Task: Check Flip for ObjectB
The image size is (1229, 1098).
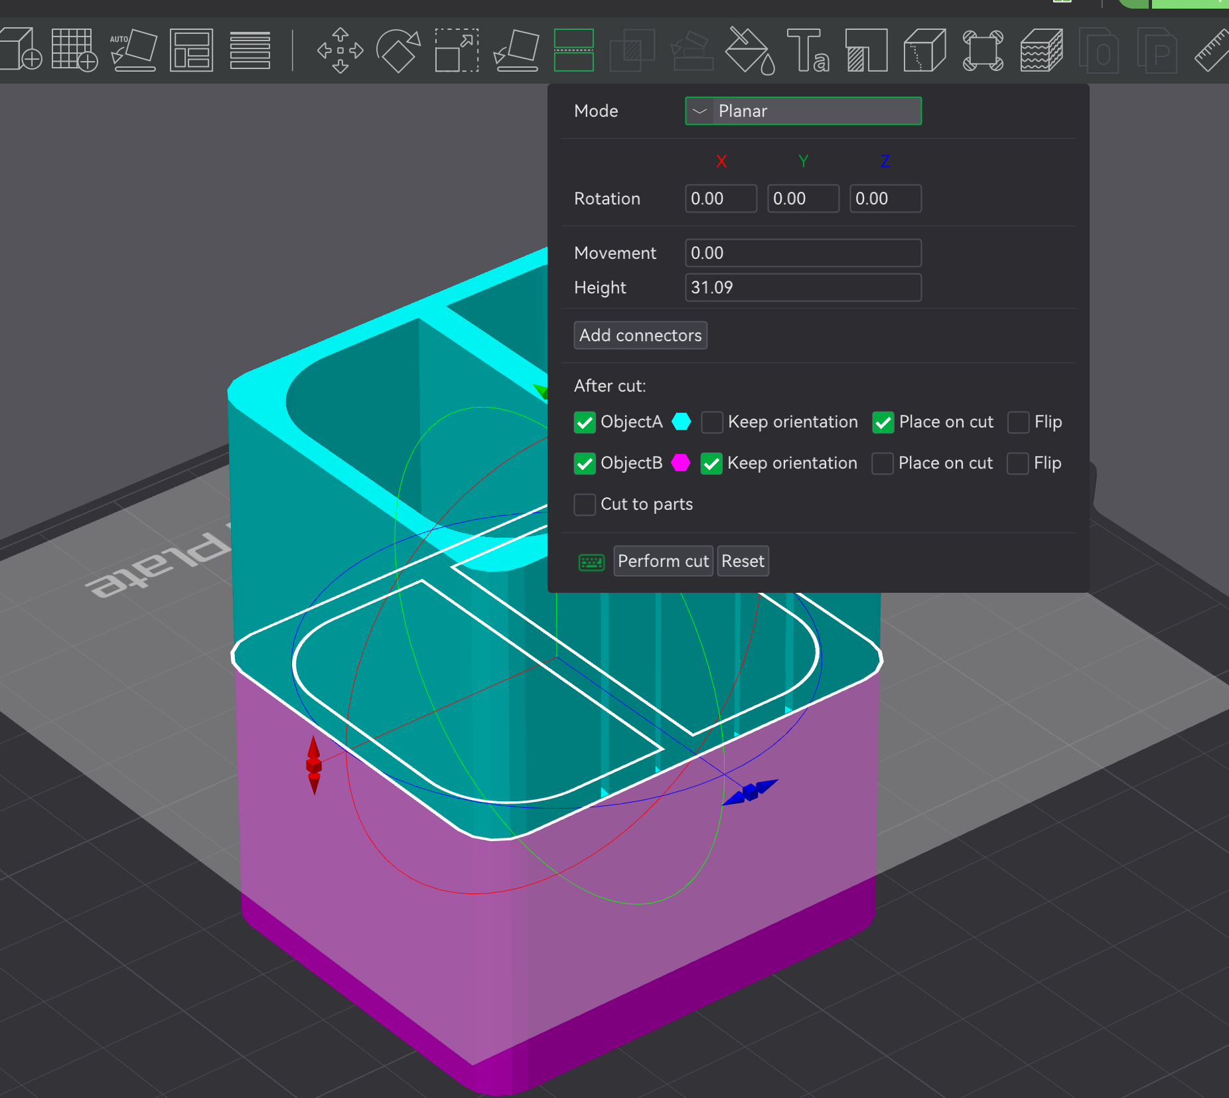Action: [1017, 463]
